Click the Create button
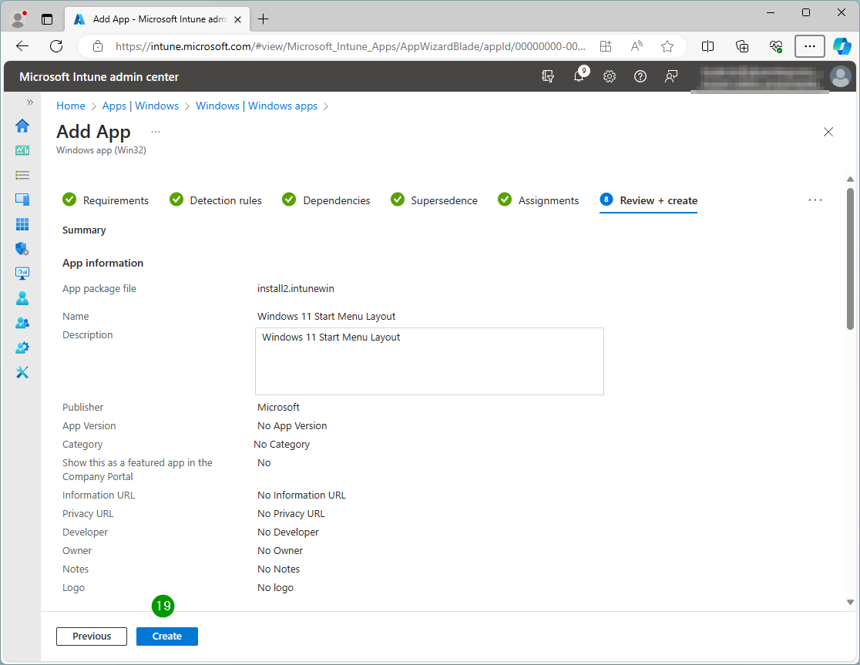Screen dimensions: 860x665 pos(167,636)
